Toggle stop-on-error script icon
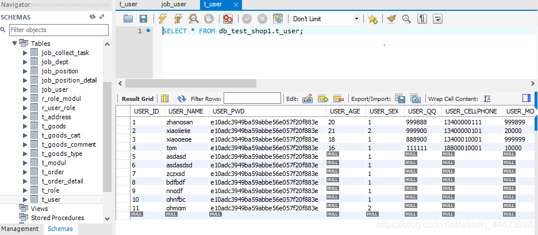538x235 pixels. pos(228,19)
